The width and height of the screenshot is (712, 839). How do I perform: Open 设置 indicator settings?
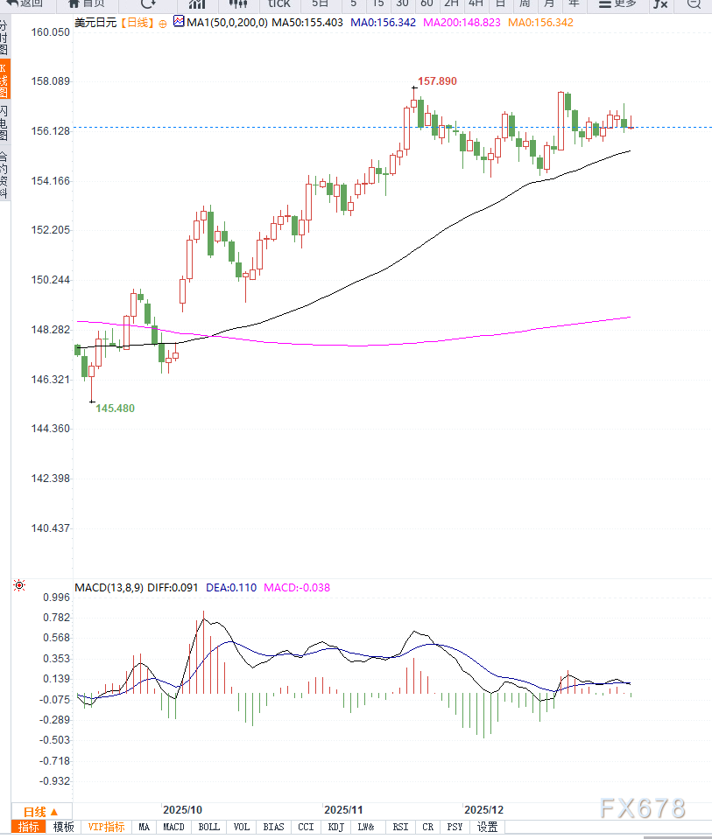(488, 827)
